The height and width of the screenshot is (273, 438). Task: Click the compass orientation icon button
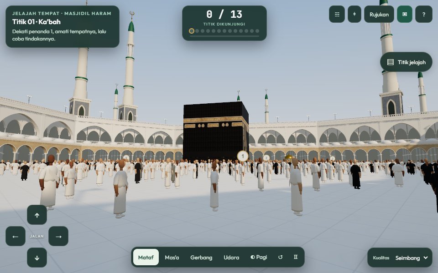pos(355,14)
